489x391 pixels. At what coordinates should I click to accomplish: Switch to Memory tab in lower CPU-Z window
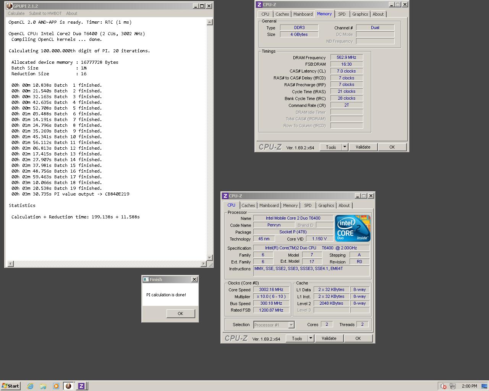[290, 205]
